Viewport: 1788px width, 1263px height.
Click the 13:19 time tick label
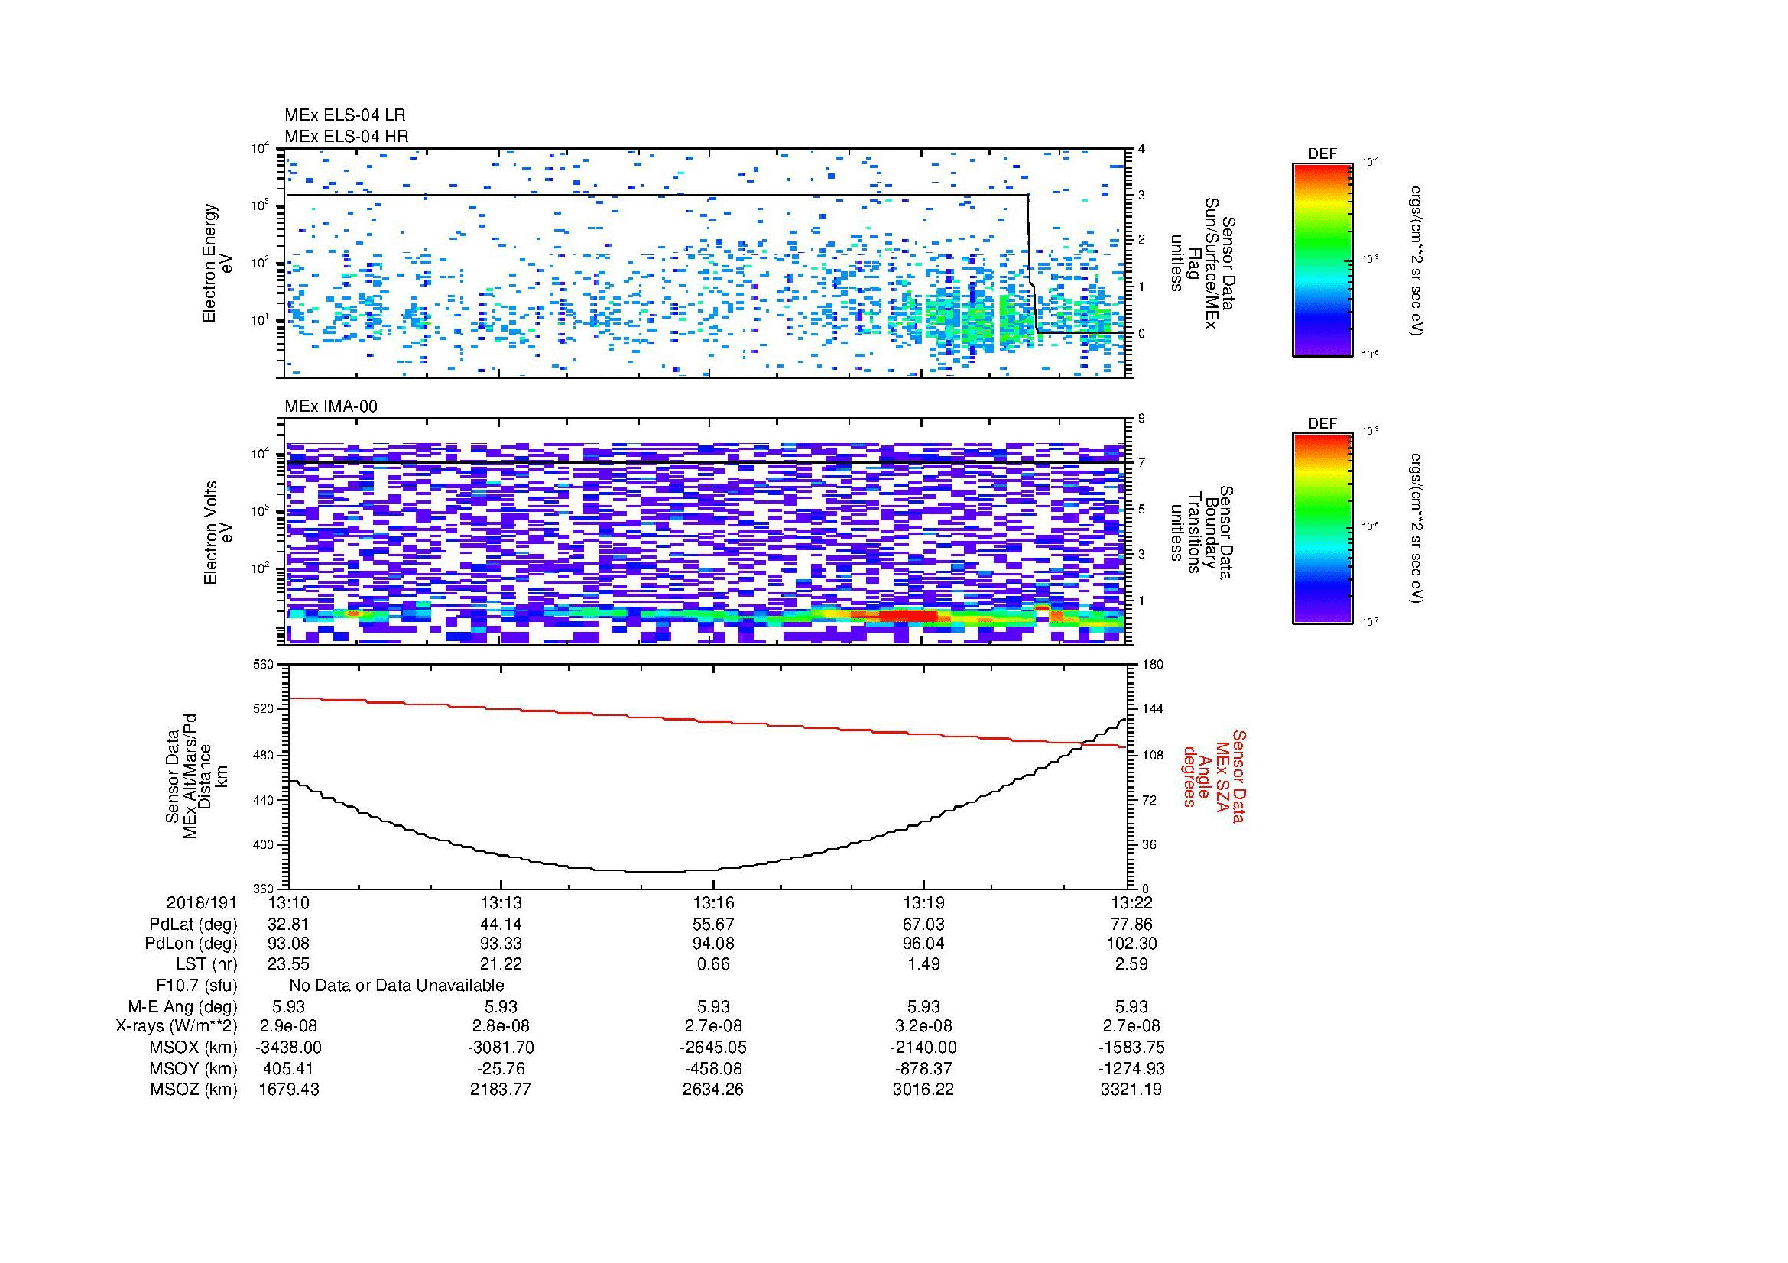coord(923,902)
